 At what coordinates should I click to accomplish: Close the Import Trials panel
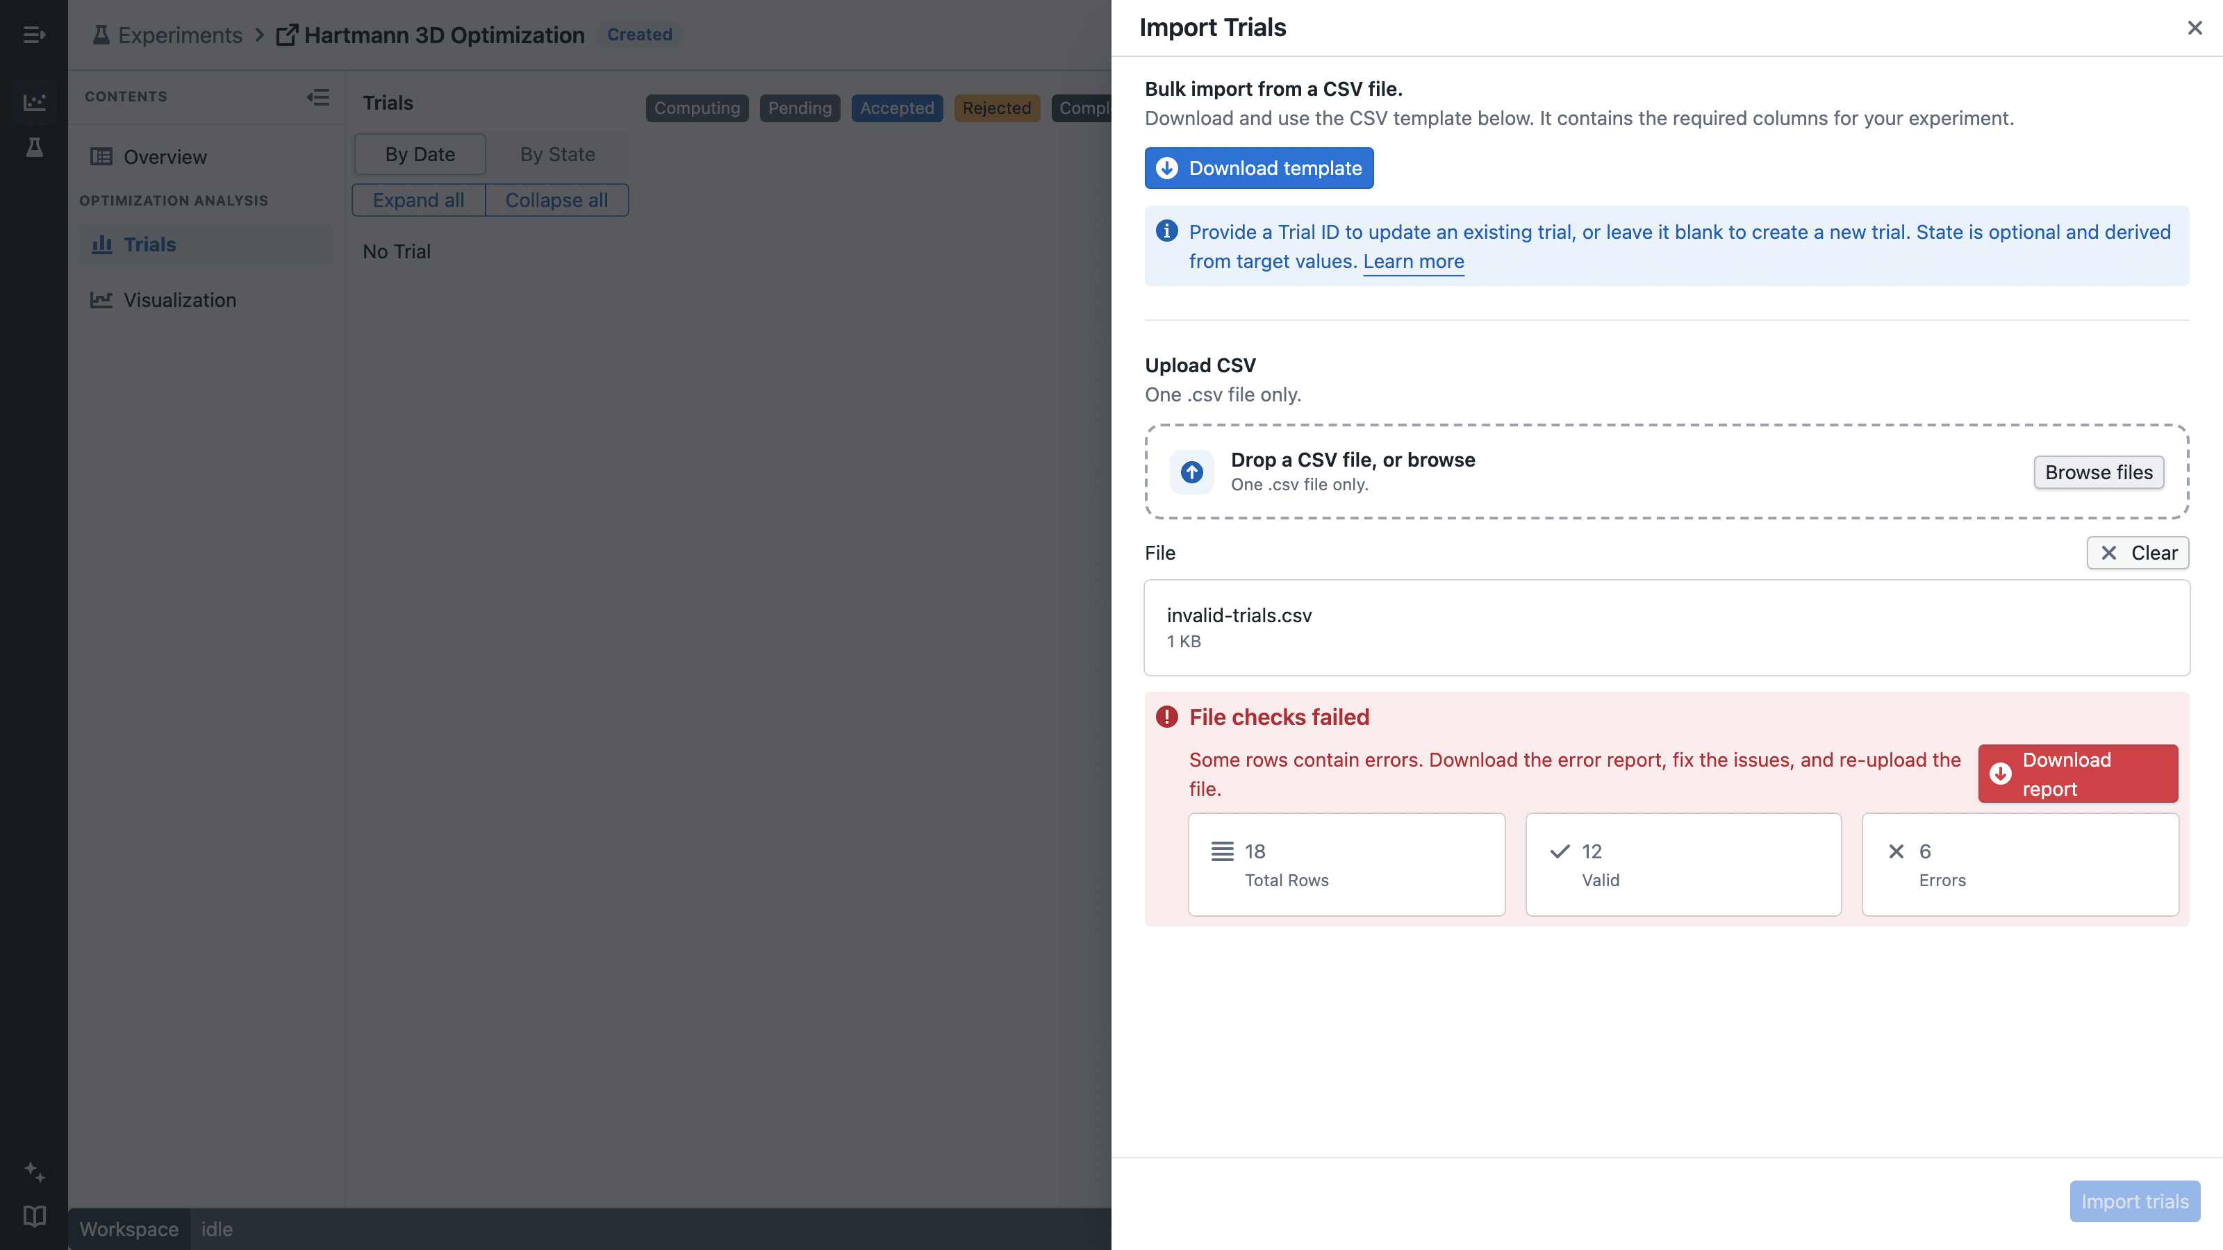coord(2195,28)
